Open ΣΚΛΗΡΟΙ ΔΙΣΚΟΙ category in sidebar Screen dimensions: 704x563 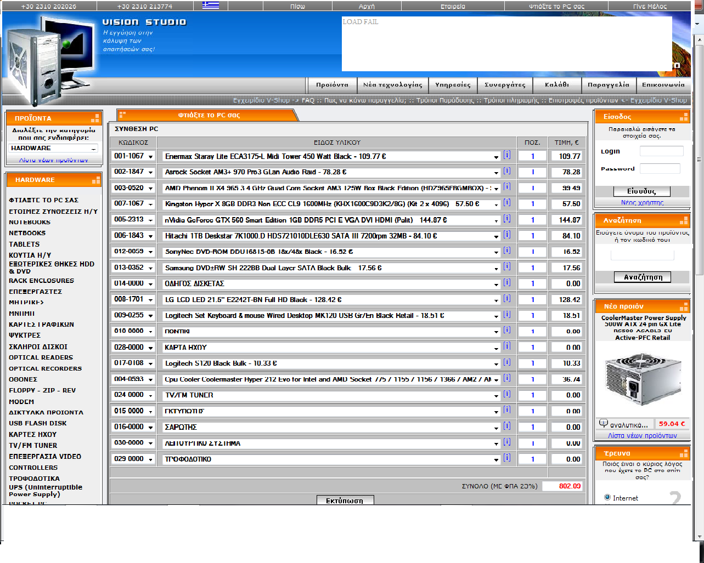click(x=38, y=346)
